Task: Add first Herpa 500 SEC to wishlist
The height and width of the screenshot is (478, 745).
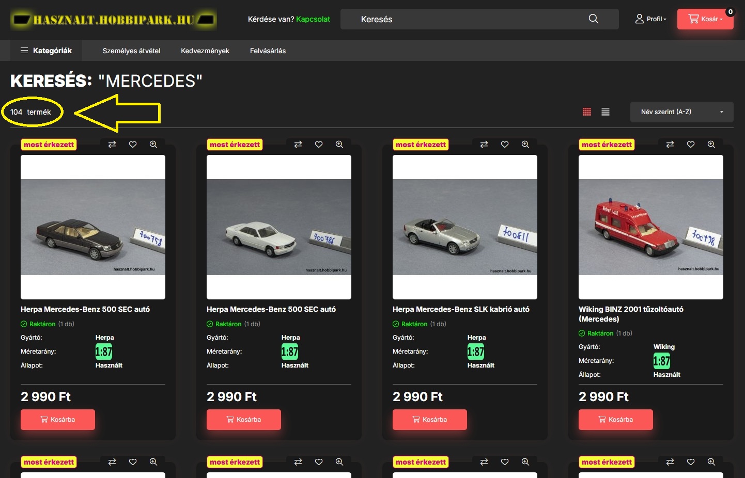Action: coord(133,145)
